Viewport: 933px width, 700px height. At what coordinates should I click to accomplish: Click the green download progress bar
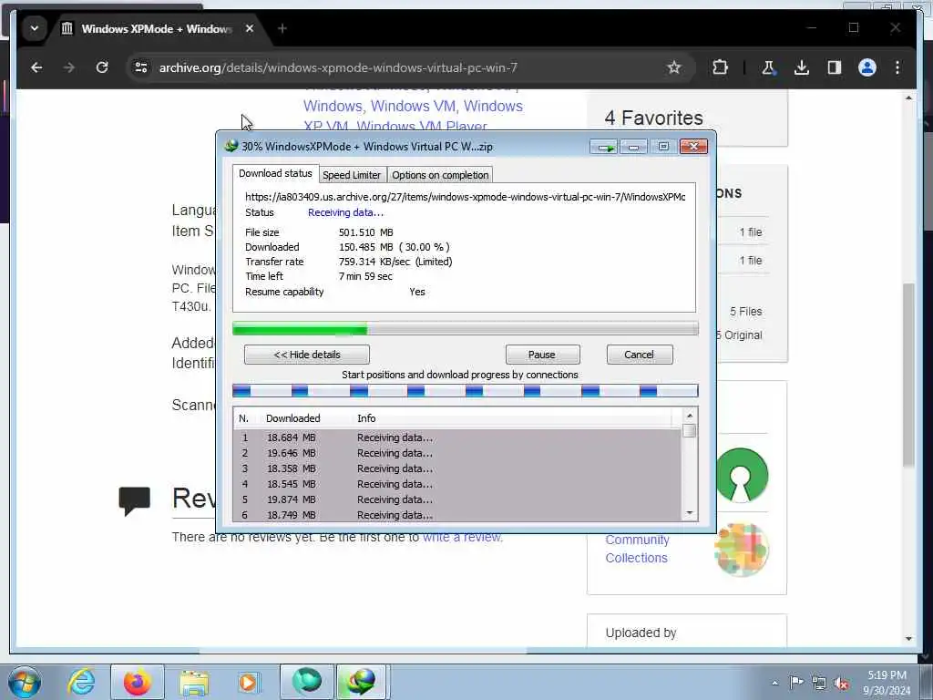click(x=465, y=328)
